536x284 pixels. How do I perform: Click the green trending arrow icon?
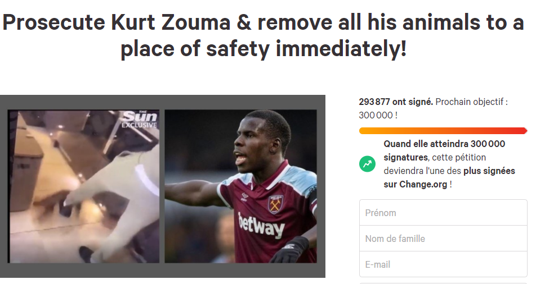tap(367, 164)
